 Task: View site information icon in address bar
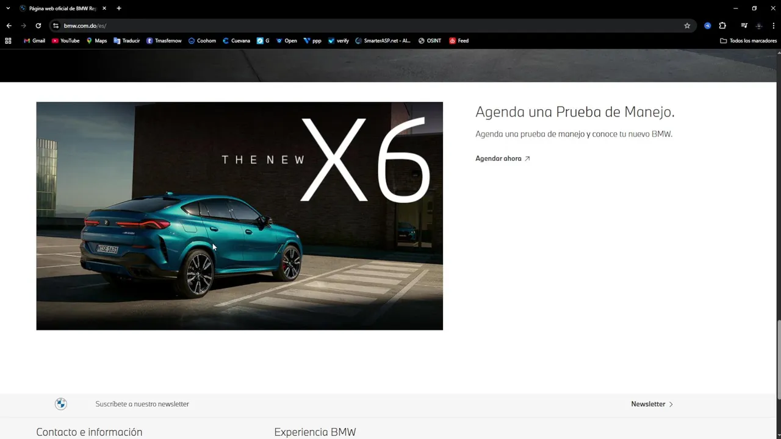point(56,26)
